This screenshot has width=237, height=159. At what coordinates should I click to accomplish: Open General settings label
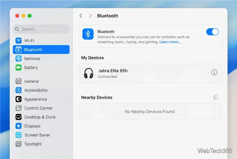(x=31, y=81)
